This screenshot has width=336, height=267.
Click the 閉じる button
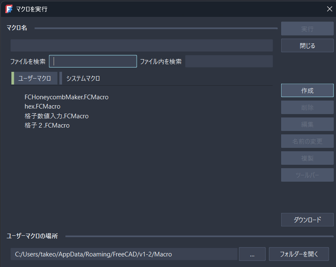coord(307,46)
